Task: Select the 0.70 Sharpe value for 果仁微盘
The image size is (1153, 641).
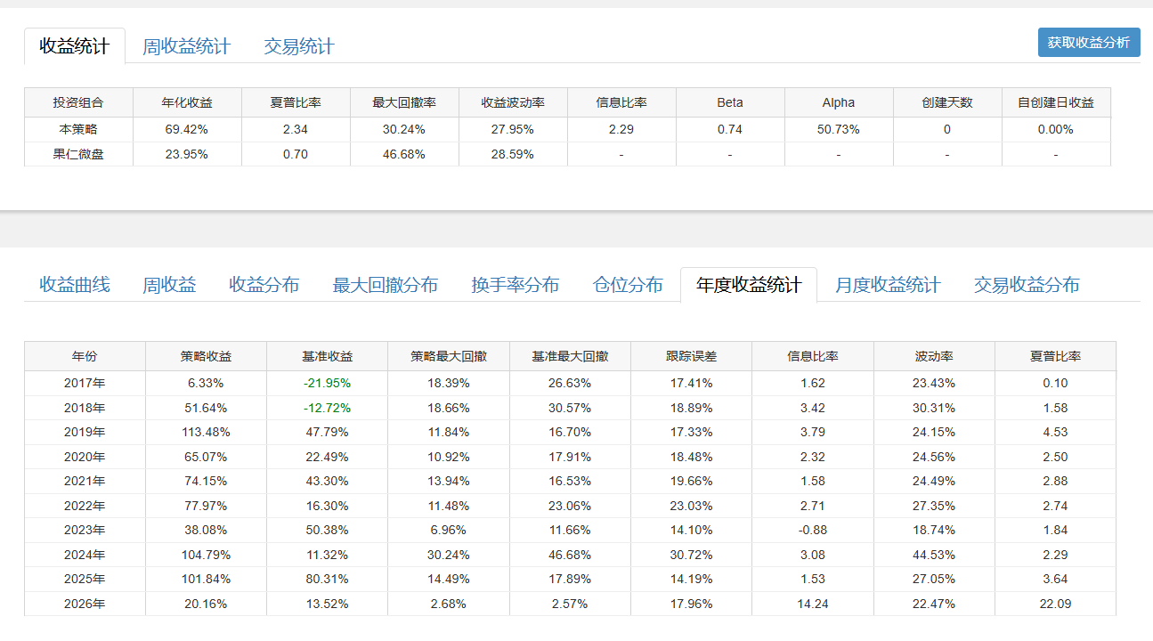Action: point(296,154)
